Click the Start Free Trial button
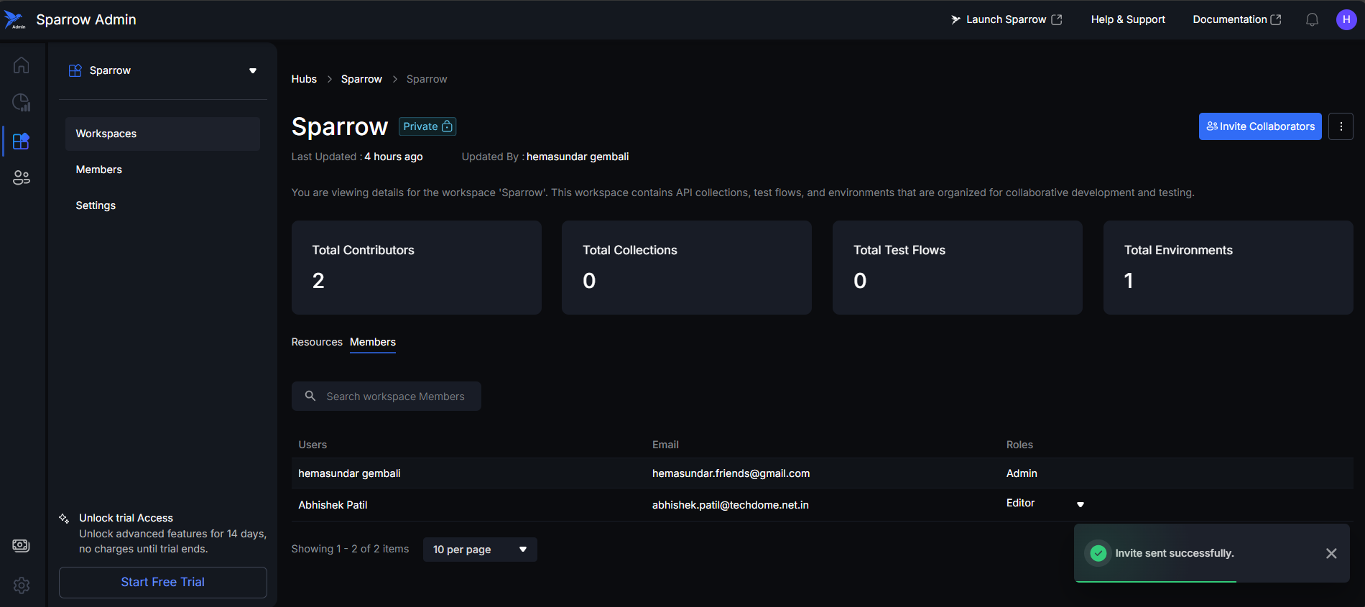This screenshot has width=1365, height=607. (x=163, y=583)
